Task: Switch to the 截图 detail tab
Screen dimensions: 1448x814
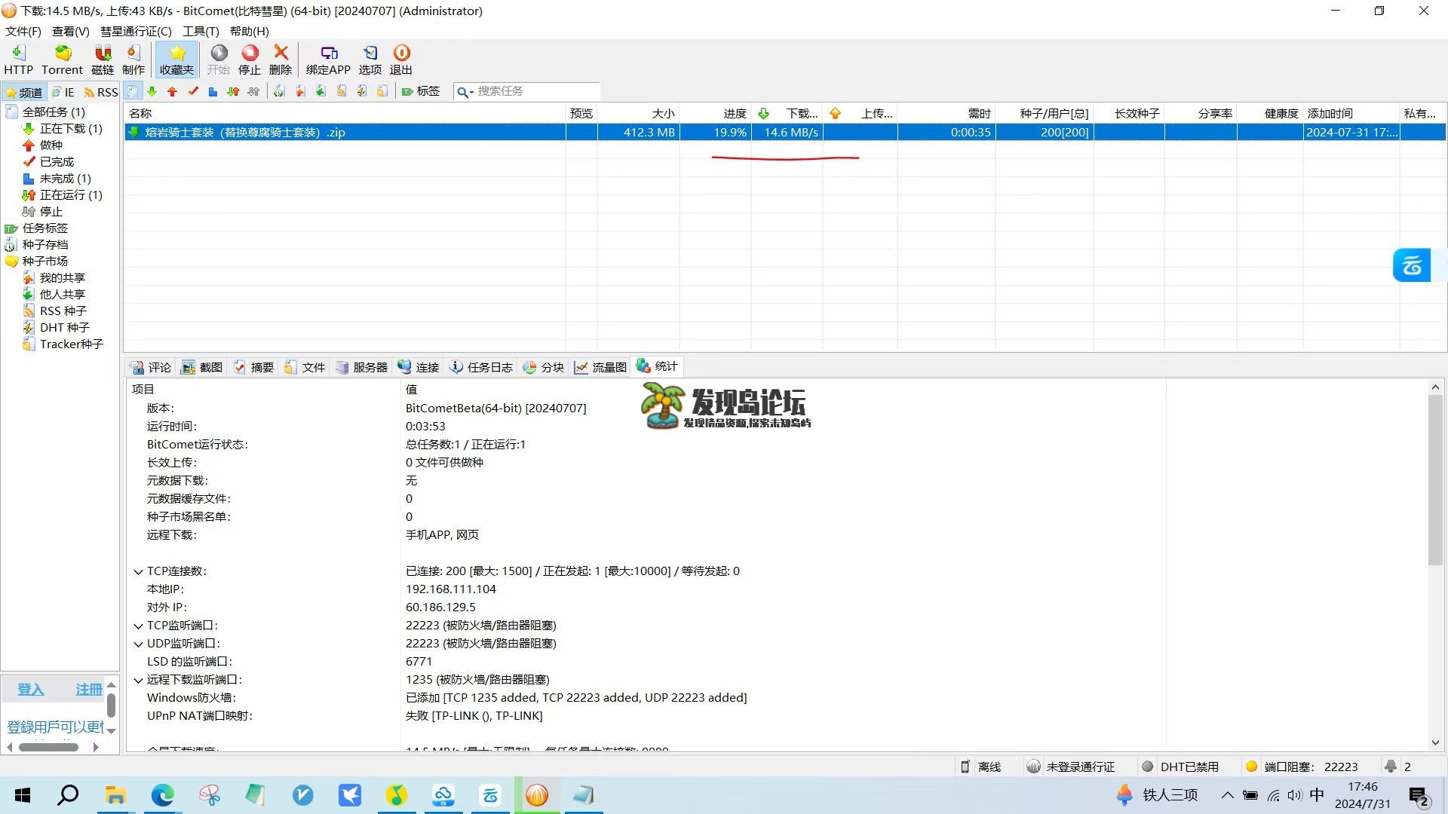Action: (203, 367)
